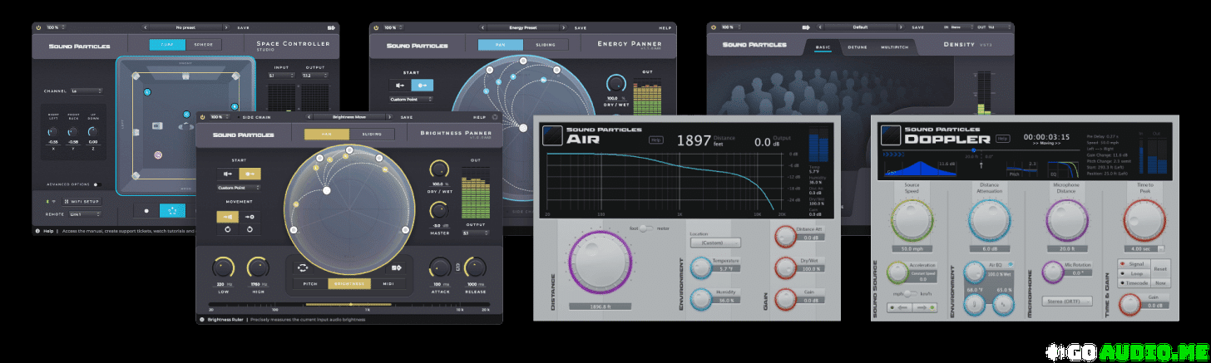Select second MOVEMENT mode icon in Brightness Panner

(250, 217)
